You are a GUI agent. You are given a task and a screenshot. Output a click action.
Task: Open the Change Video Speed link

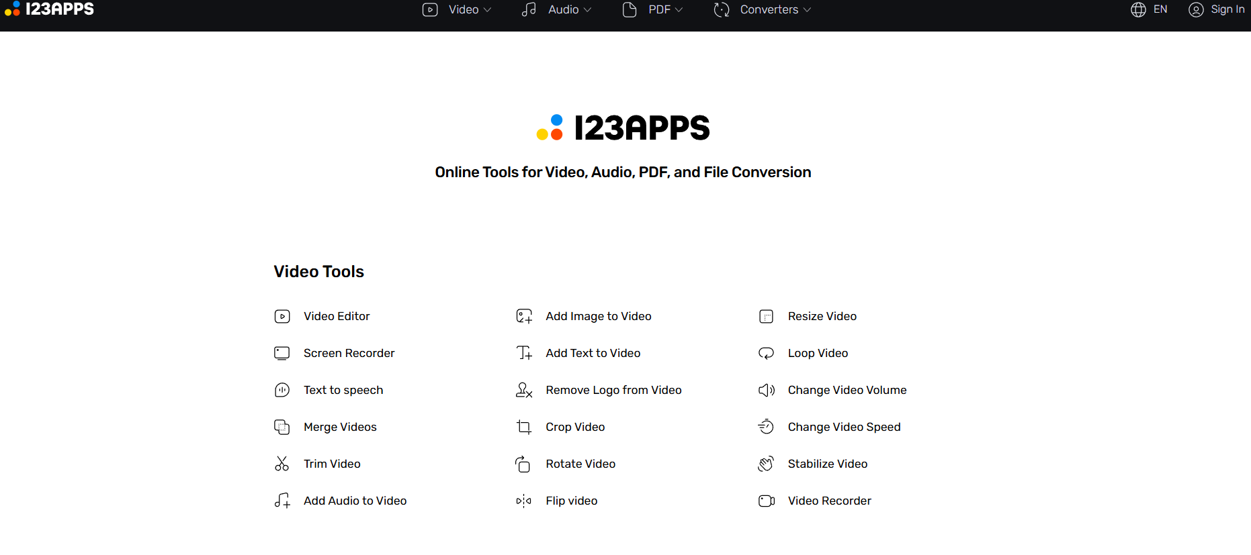844,427
